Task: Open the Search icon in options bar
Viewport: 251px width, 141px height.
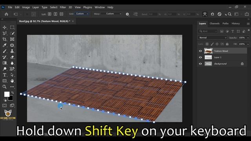Action: point(229,14)
